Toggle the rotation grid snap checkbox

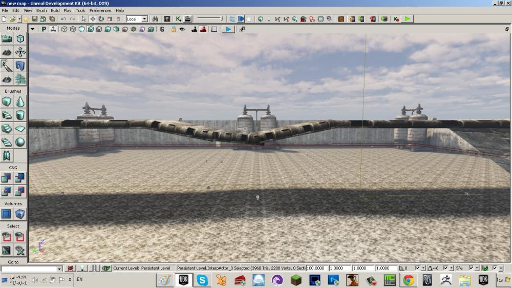point(445,268)
